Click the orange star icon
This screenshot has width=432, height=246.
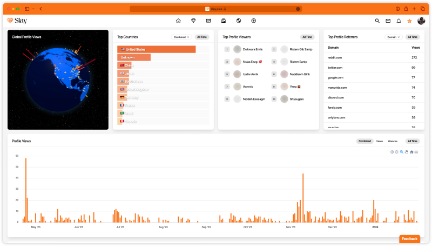pos(409,21)
